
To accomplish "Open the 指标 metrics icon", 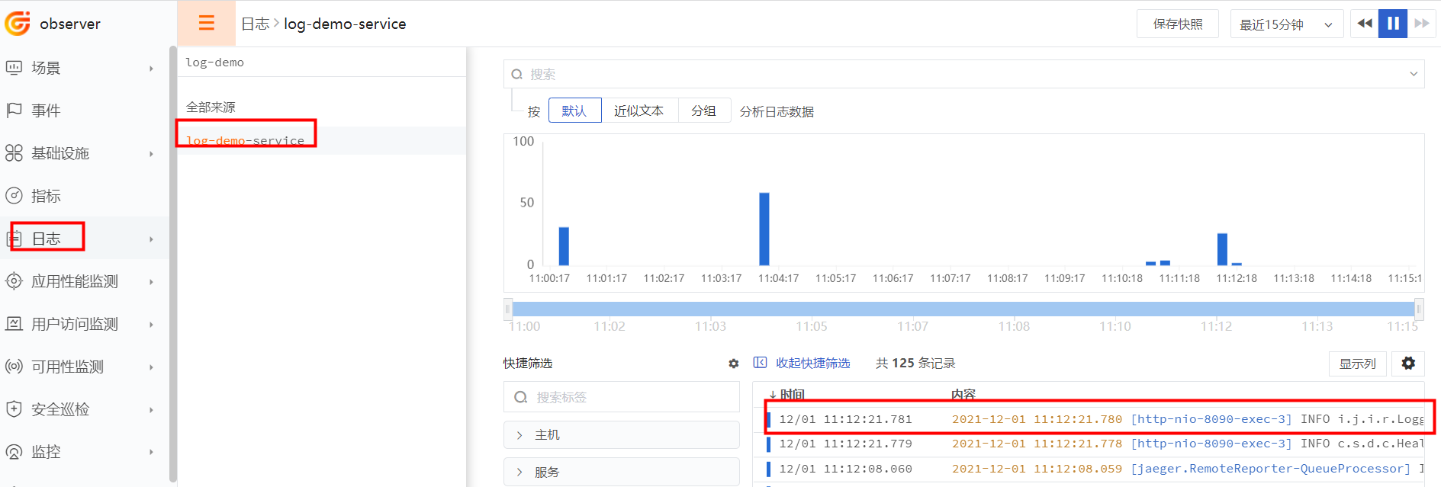I will click(14, 196).
